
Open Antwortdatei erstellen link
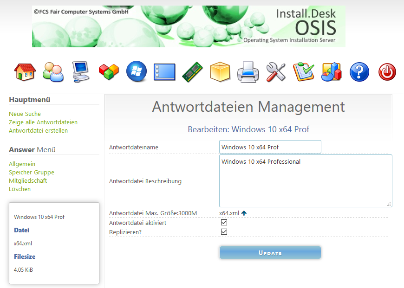(x=38, y=130)
